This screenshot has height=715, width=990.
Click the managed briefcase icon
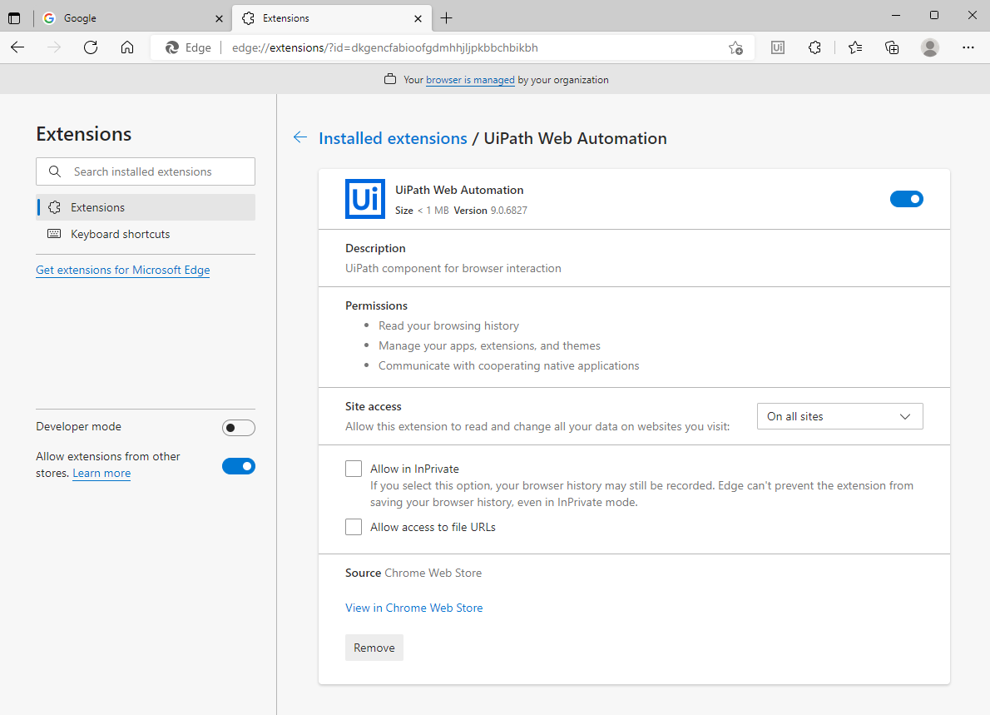tap(390, 80)
